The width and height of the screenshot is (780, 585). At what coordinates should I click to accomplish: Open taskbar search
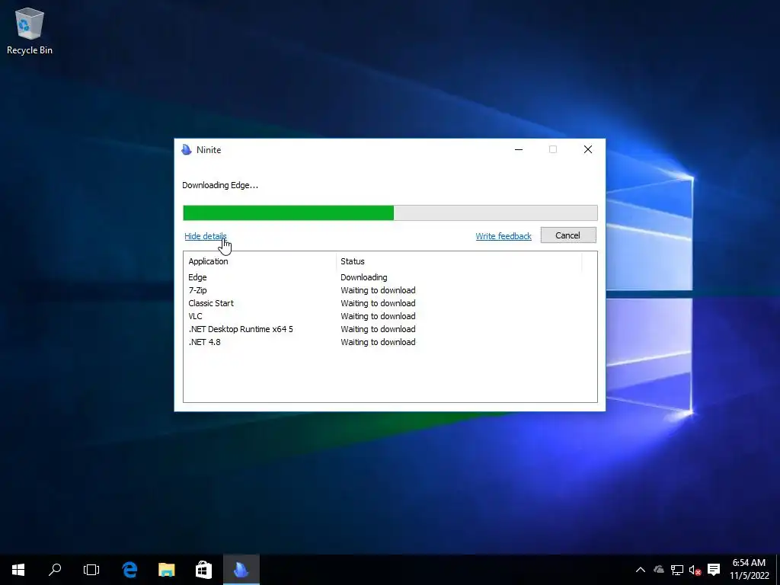pyautogui.click(x=55, y=570)
